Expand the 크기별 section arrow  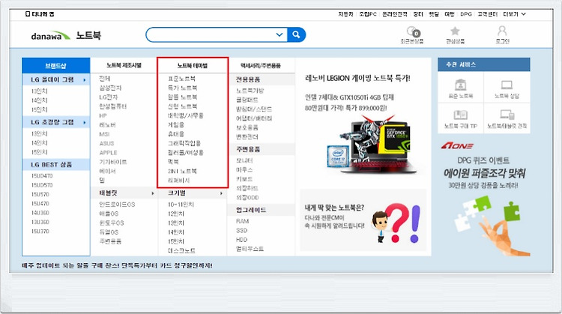pos(221,193)
